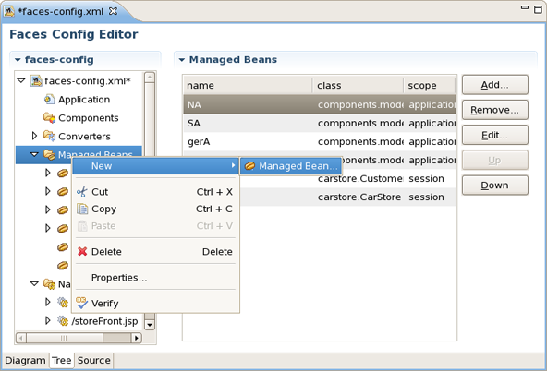The image size is (547, 371).
Task: Click the Copy icon in context menu
Action: point(82,209)
